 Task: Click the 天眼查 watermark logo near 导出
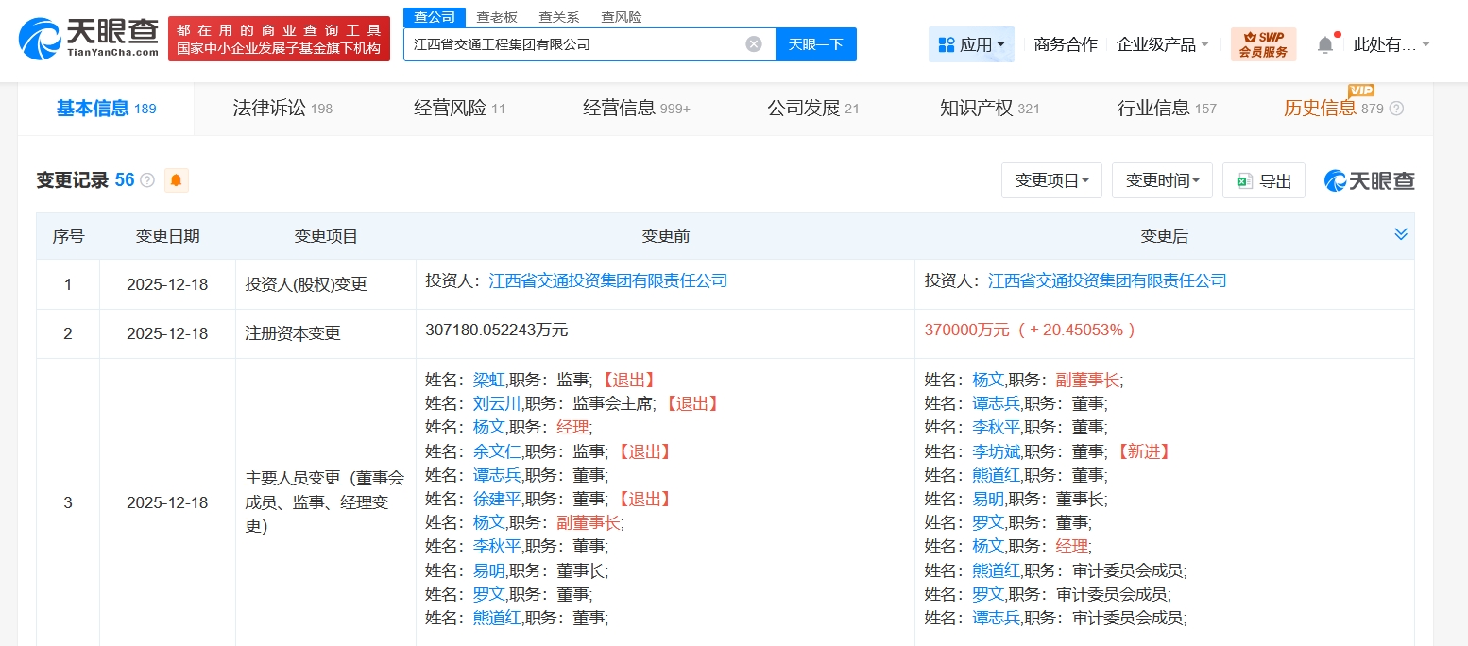[x=1369, y=180]
